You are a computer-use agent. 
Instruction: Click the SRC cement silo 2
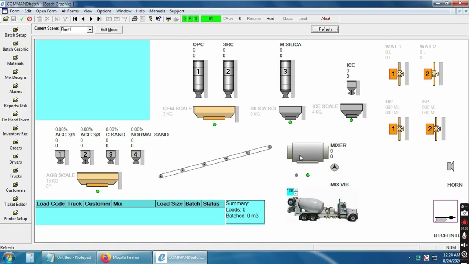pyautogui.click(x=228, y=78)
